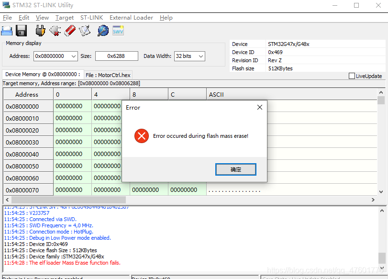Click the horizontal scrollbar thumb of memory table
The width and height of the screenshot is (388, 279).
[68, 200]
